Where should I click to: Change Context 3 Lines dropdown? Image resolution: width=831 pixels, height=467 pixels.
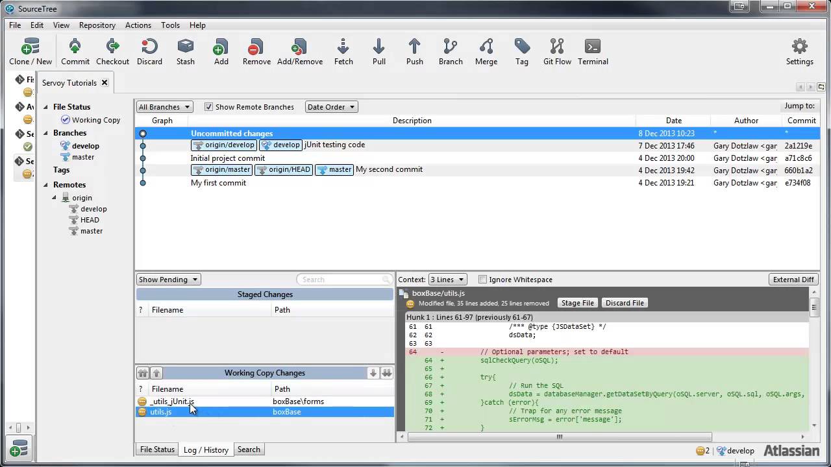447,280
